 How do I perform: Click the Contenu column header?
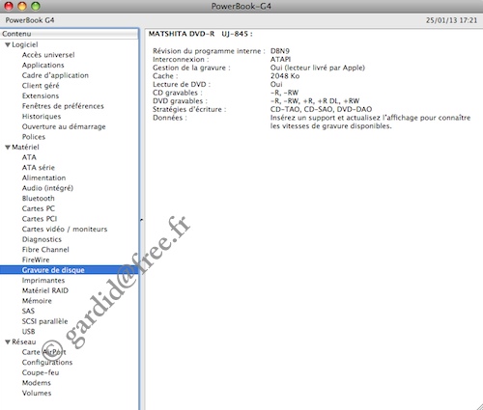coord(70,34)
